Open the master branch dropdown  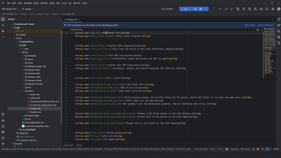pos(28,9)
